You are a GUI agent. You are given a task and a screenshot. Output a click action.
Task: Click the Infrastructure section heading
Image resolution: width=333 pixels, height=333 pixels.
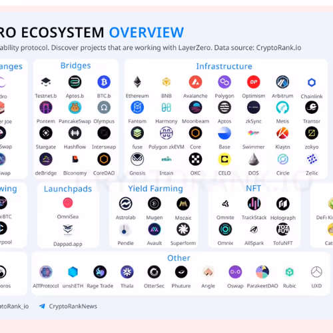[x=224, y=66]
